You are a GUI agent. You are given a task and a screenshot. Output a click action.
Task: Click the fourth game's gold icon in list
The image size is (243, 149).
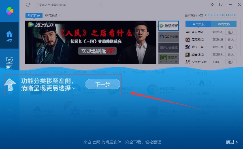(x=188, y=55)
